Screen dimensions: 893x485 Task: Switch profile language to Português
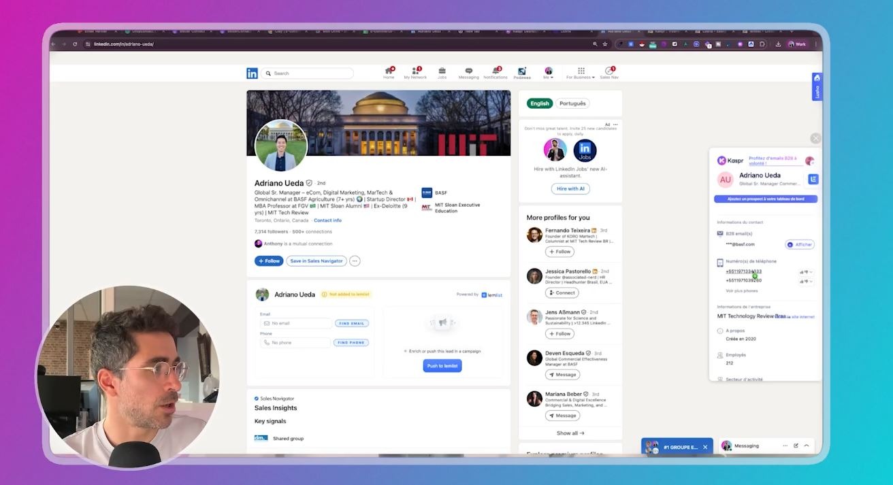[x=572, y=103]
